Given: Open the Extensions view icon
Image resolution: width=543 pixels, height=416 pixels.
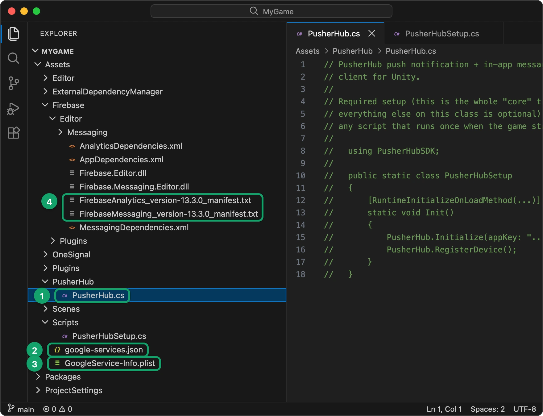Looking at the screenshot, I should click(14, 133).
